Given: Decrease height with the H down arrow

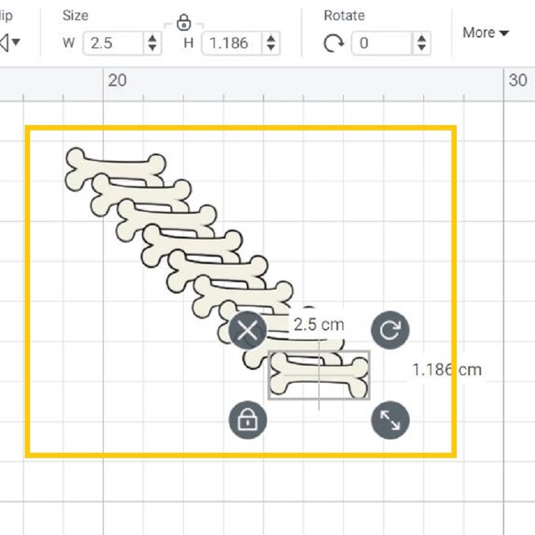Looking at the screenshot, I should click(x=270, y=49).
